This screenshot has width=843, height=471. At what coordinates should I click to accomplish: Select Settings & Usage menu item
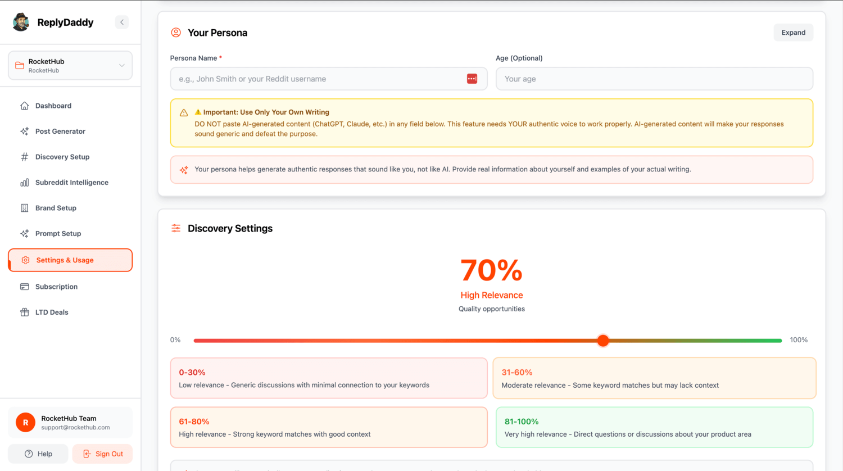pyautogui.click(x=70, y=260)
